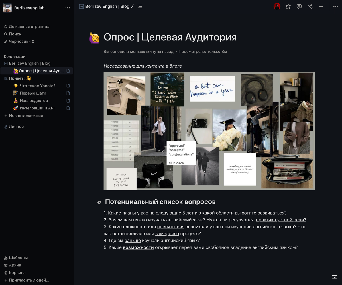Viewport: 342px width, 285px height.
Task: Open workspace options three-dot menu
Action: tap(68, 8)
